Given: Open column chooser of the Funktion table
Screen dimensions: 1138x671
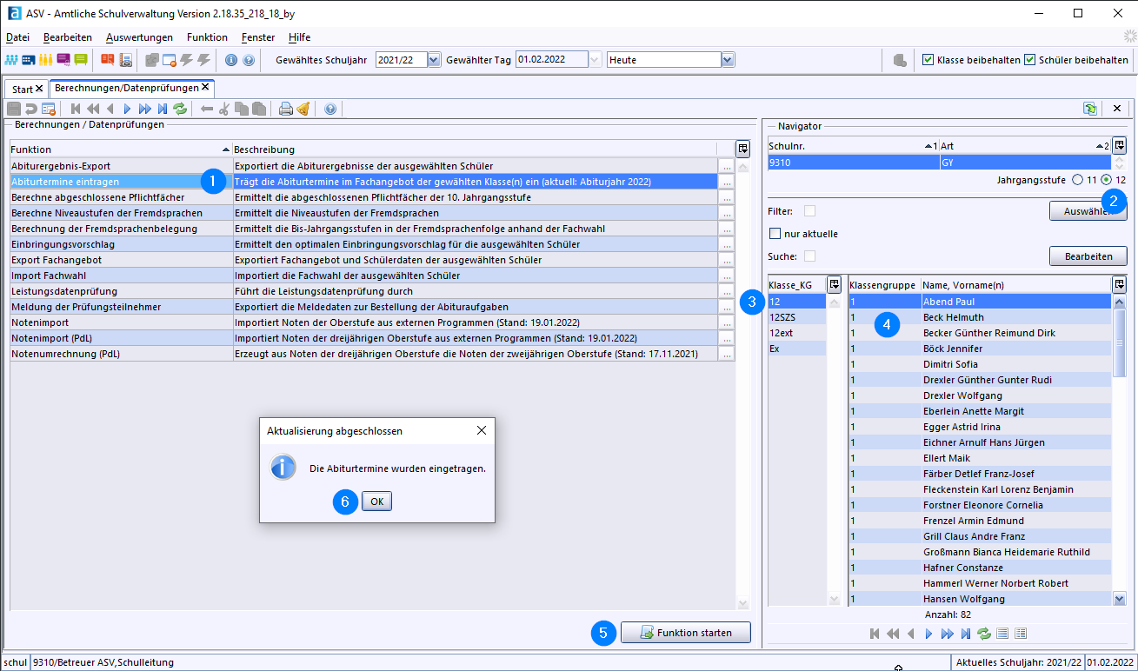Looking at the screenshot, I should click(x=742, y=149).
